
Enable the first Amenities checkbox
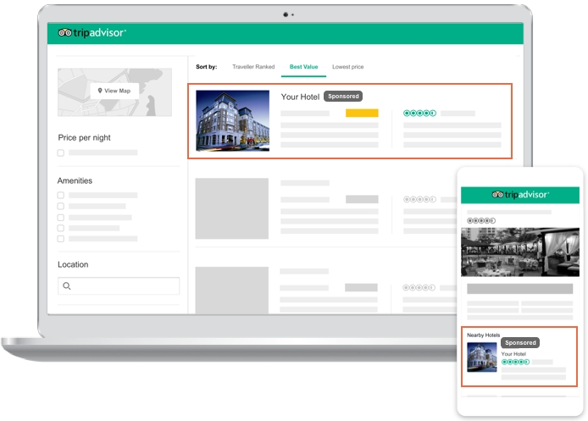click(x=61, y=196)
